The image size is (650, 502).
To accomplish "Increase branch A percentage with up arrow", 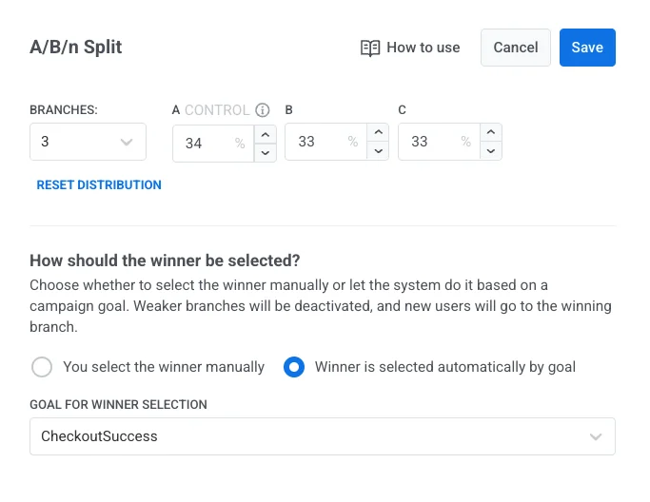I will point(266,133).
